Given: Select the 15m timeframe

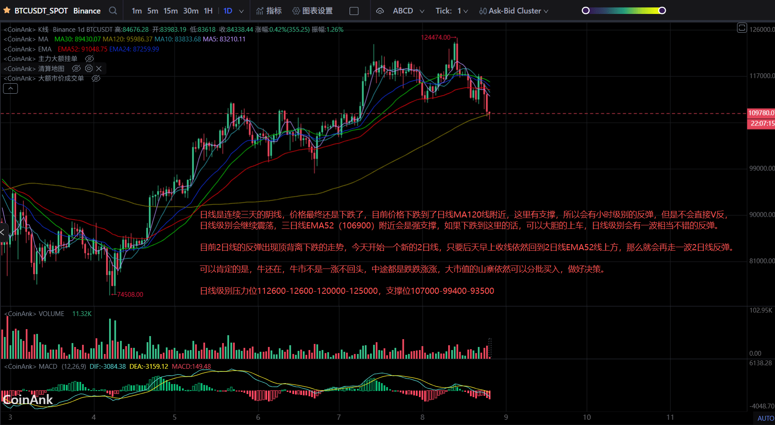Looking at the screenshot, I should pos(171,11).
